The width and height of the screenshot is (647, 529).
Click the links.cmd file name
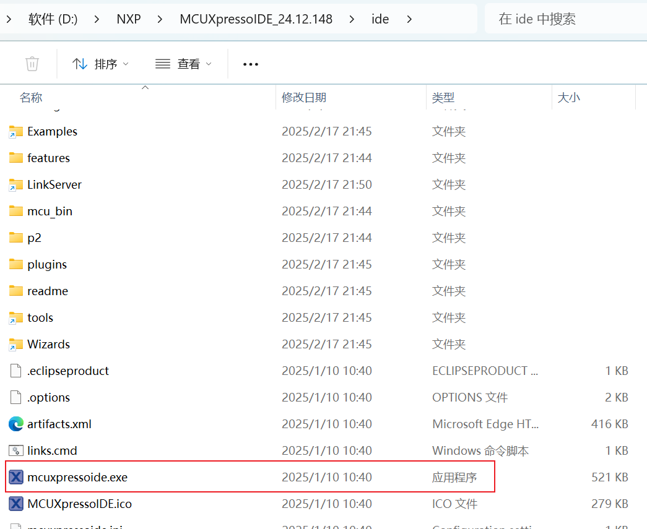53,450
